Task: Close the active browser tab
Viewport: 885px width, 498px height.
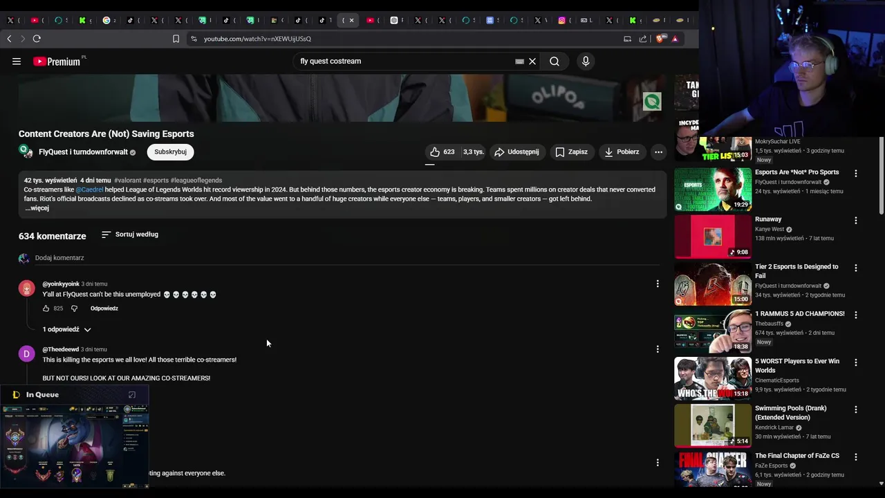Action: 351,20
